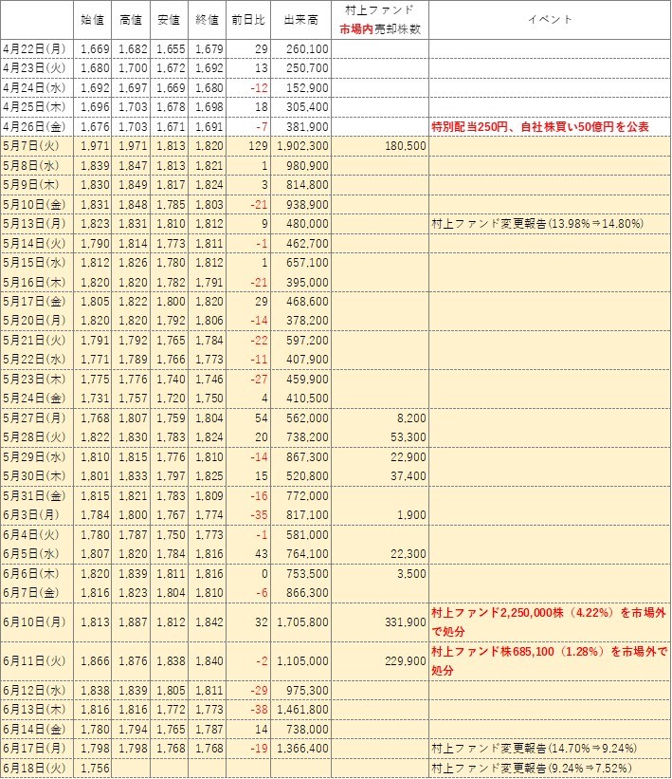This screenshot has width=672, height=779.
Task: Click the 始値 column header
Action: (x=93, y=20)
